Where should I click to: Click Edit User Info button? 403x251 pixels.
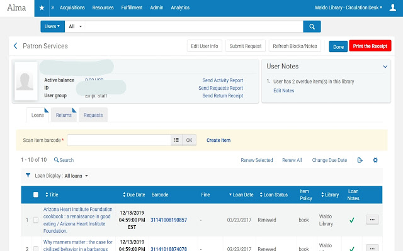coord(204,46)
